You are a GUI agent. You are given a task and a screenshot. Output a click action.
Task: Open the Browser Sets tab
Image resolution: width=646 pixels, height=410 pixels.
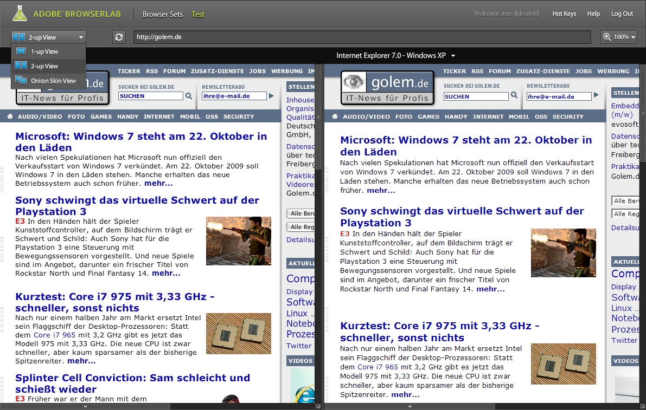[162, 15]
